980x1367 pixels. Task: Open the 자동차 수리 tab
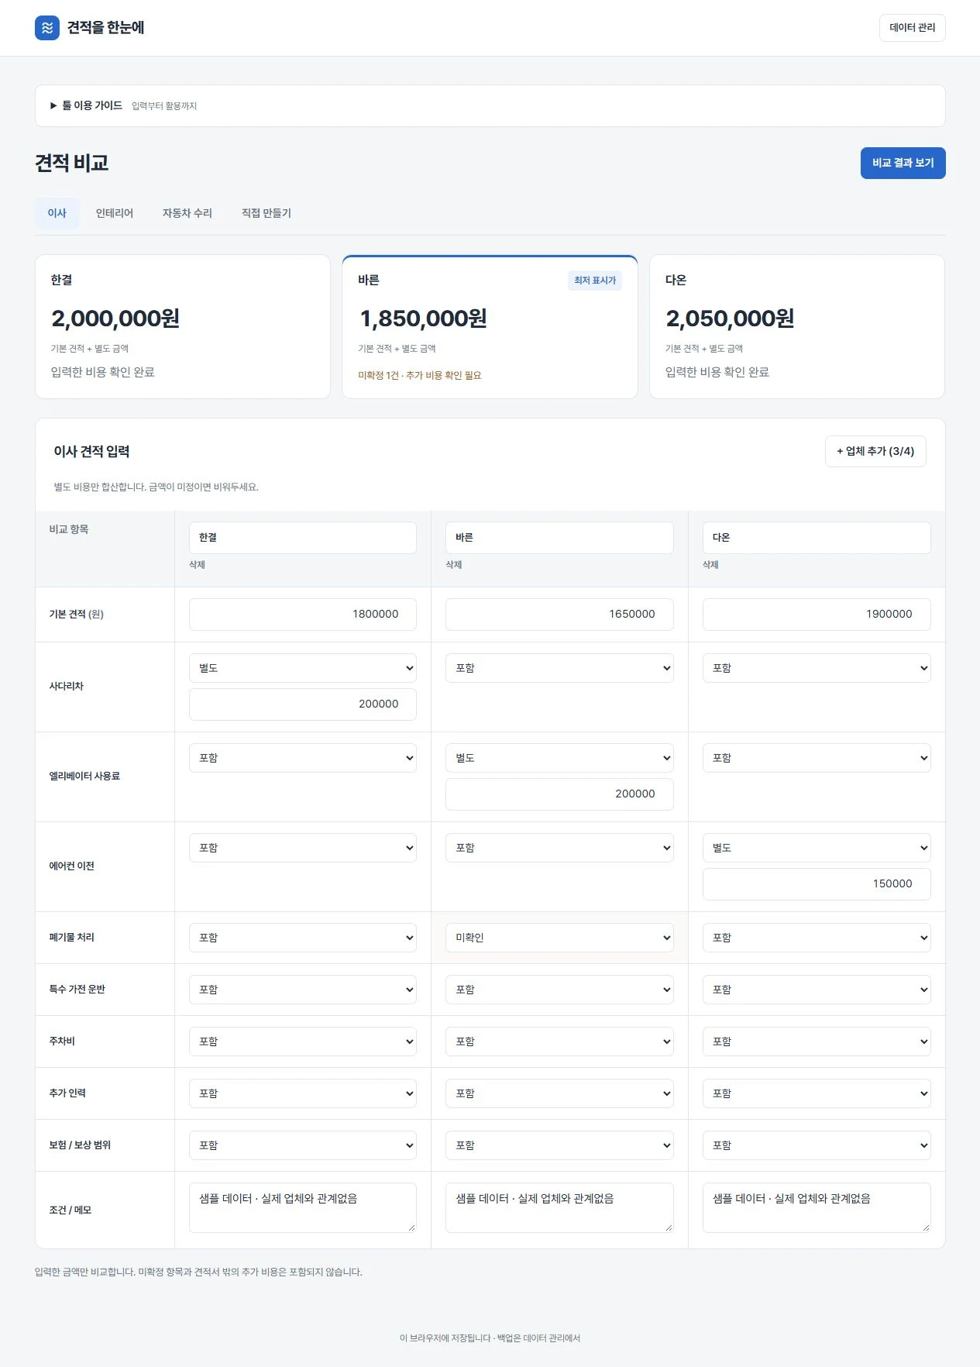pos(187,213)
